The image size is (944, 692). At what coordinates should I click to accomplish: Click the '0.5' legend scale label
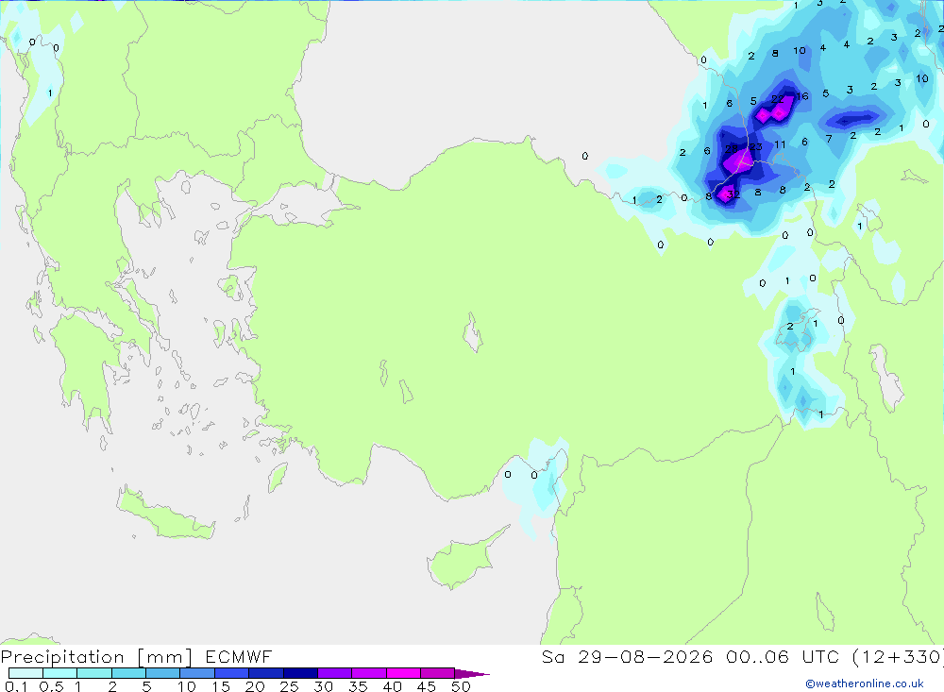coord(51,686)
